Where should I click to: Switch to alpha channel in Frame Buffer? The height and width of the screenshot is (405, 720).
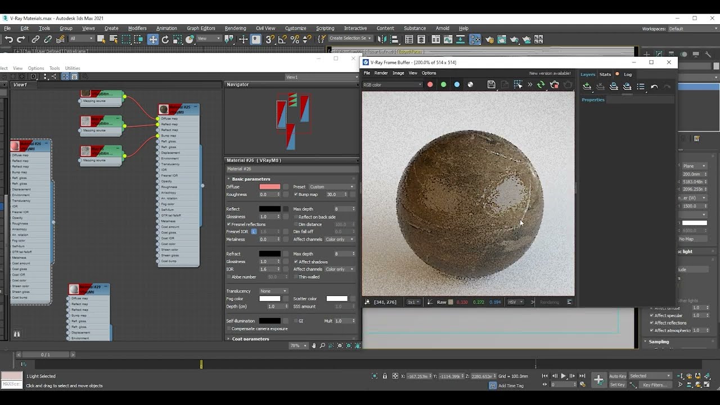coord(471,85)
